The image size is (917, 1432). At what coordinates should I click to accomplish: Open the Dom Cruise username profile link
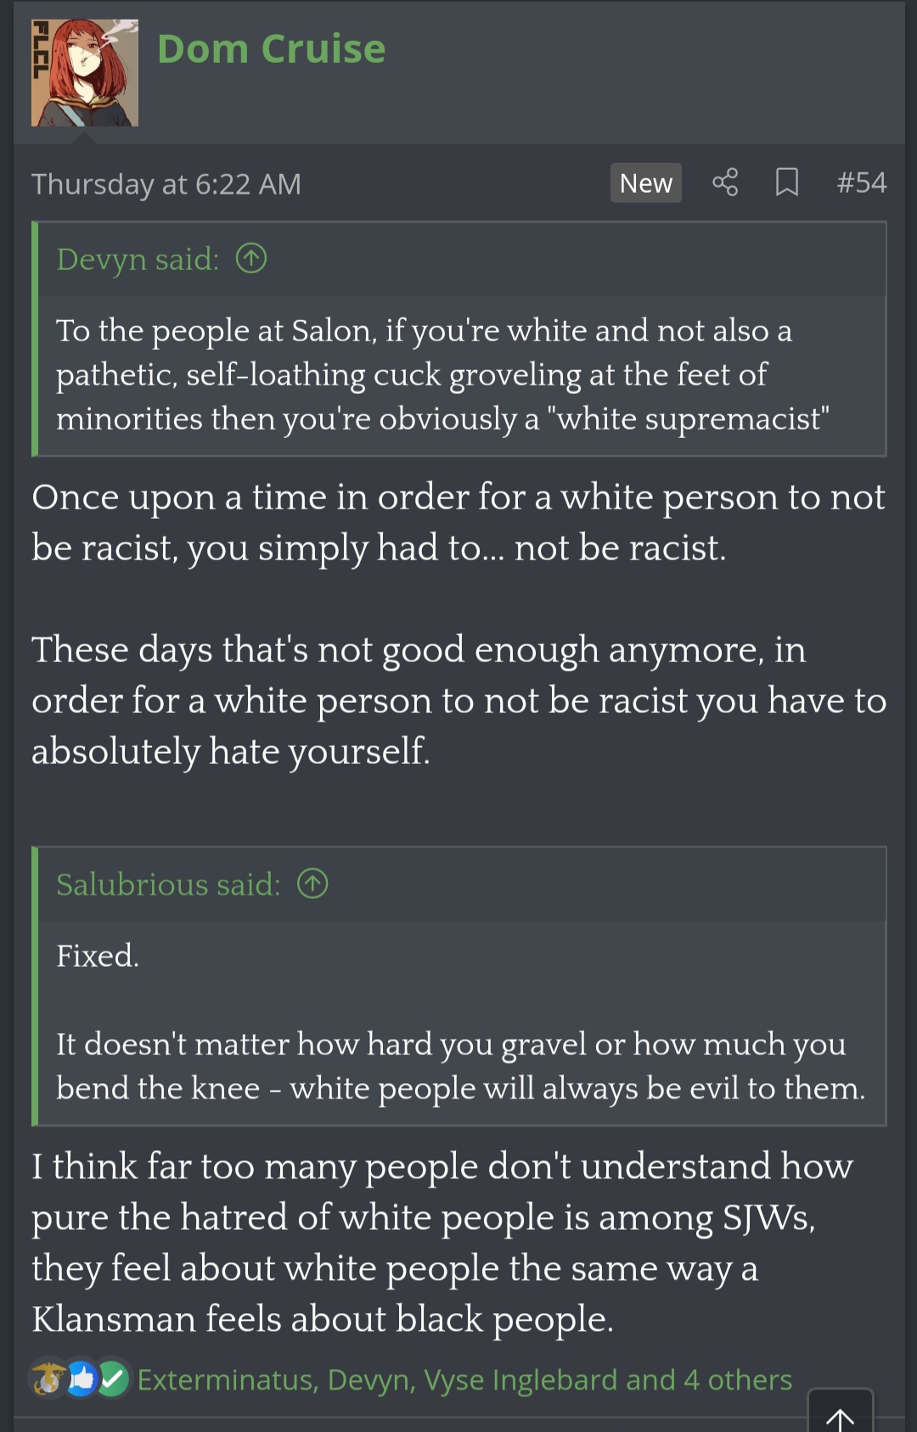tap(271, 49)
